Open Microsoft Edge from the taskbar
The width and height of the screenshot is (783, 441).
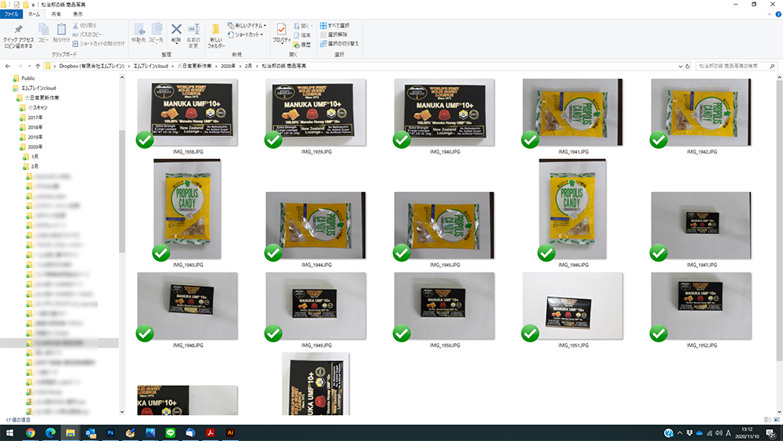tap(50, 433)
